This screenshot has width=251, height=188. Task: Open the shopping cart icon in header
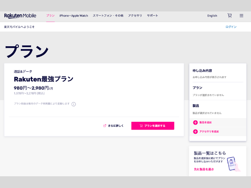tap(229, 16)
